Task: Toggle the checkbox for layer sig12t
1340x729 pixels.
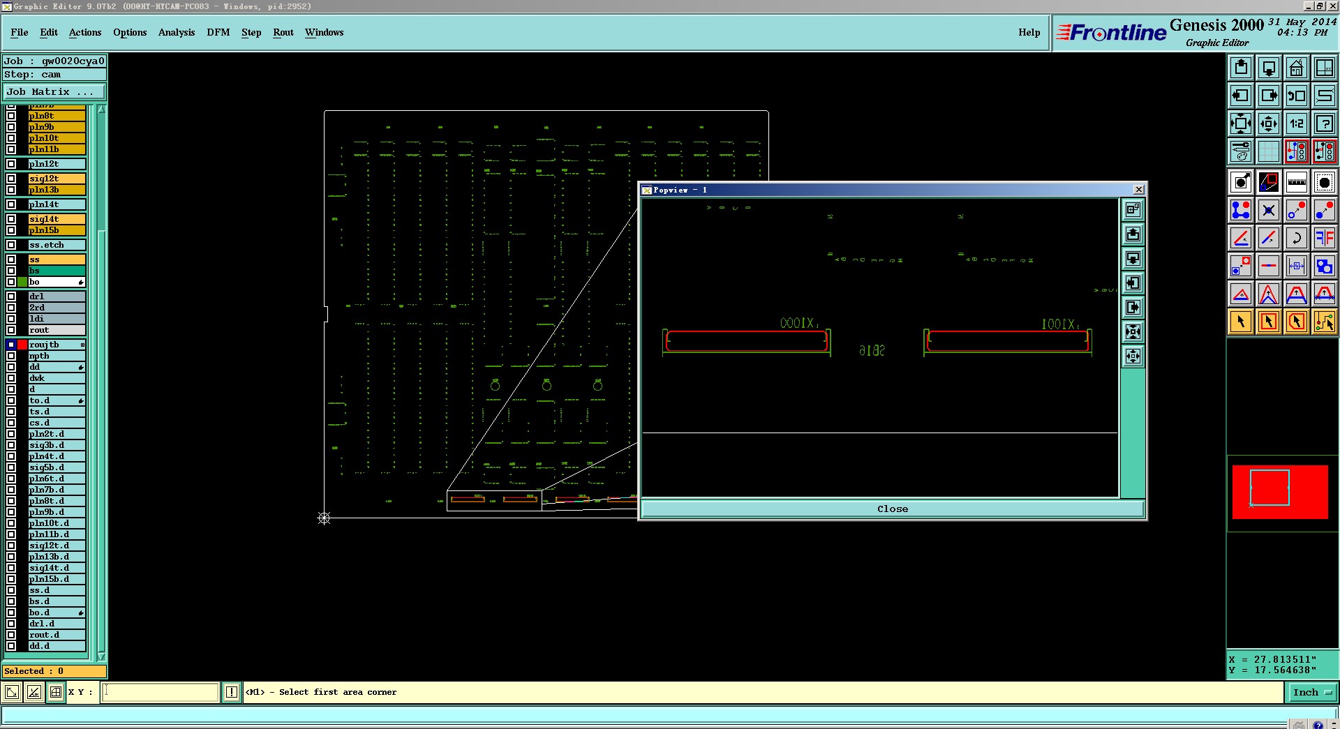Action: tap(11, 179)
